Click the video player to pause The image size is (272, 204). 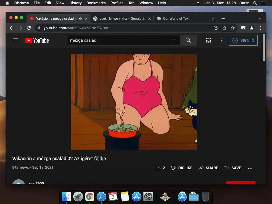pos(134,102)
